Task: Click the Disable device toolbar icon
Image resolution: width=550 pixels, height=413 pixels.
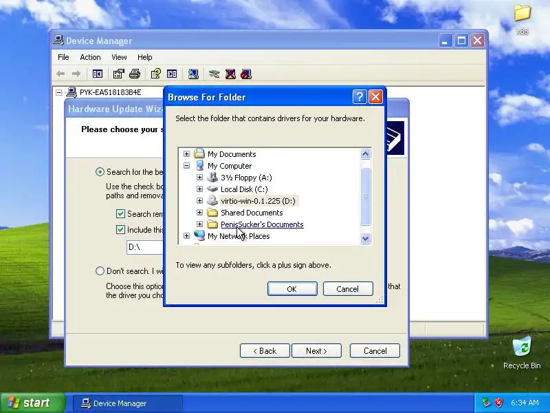Action: pyautogui.click(x=246, y=74)
